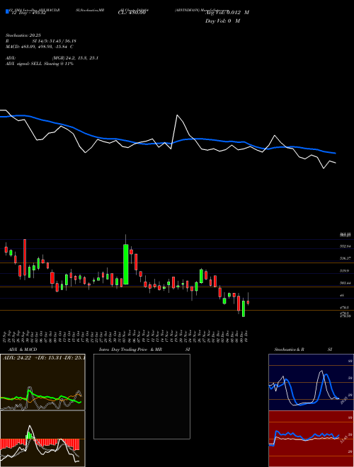Screen dimensions: 354x467
Task: Click the "12 Day = 493.32" SMA label
Action: pyautogui.click(x=28, y=13)
